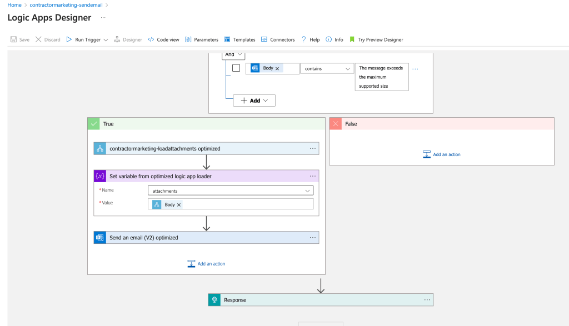The image size is (569, 326).
Task: Open the Add condition dropdown button
Action: [x=254, y=101]
